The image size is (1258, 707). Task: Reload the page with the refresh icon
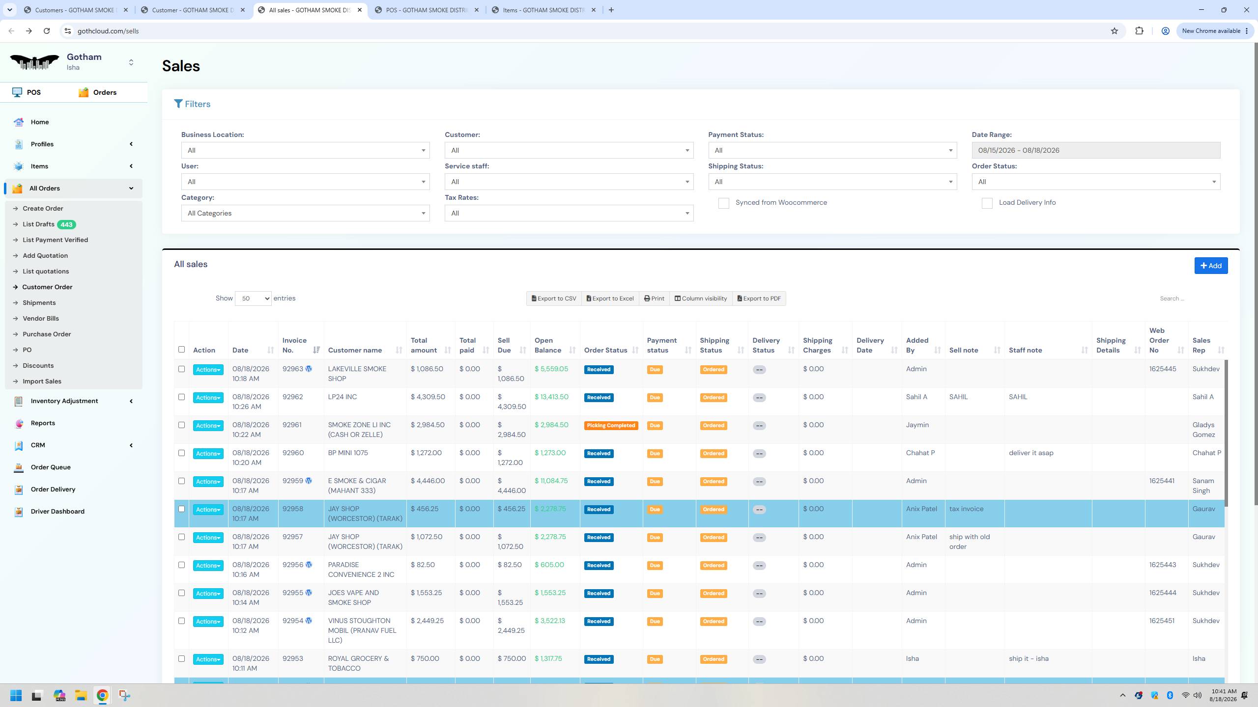coord(47,31)
